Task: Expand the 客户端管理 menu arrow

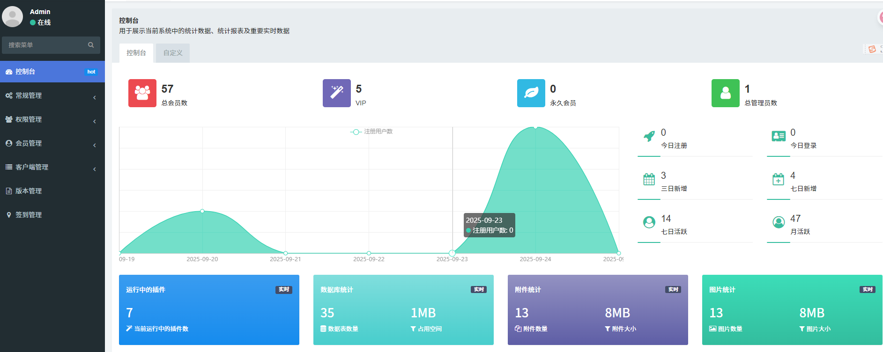Action: (95, 169)
